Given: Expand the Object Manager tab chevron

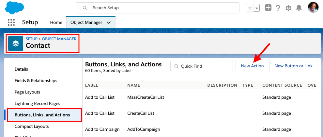Looking at the screenshot, I should click(x=109, y=23).
